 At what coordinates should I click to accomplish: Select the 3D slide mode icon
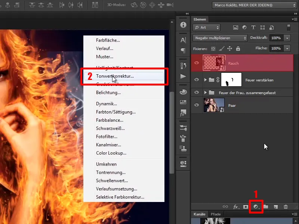pos(161,5)
